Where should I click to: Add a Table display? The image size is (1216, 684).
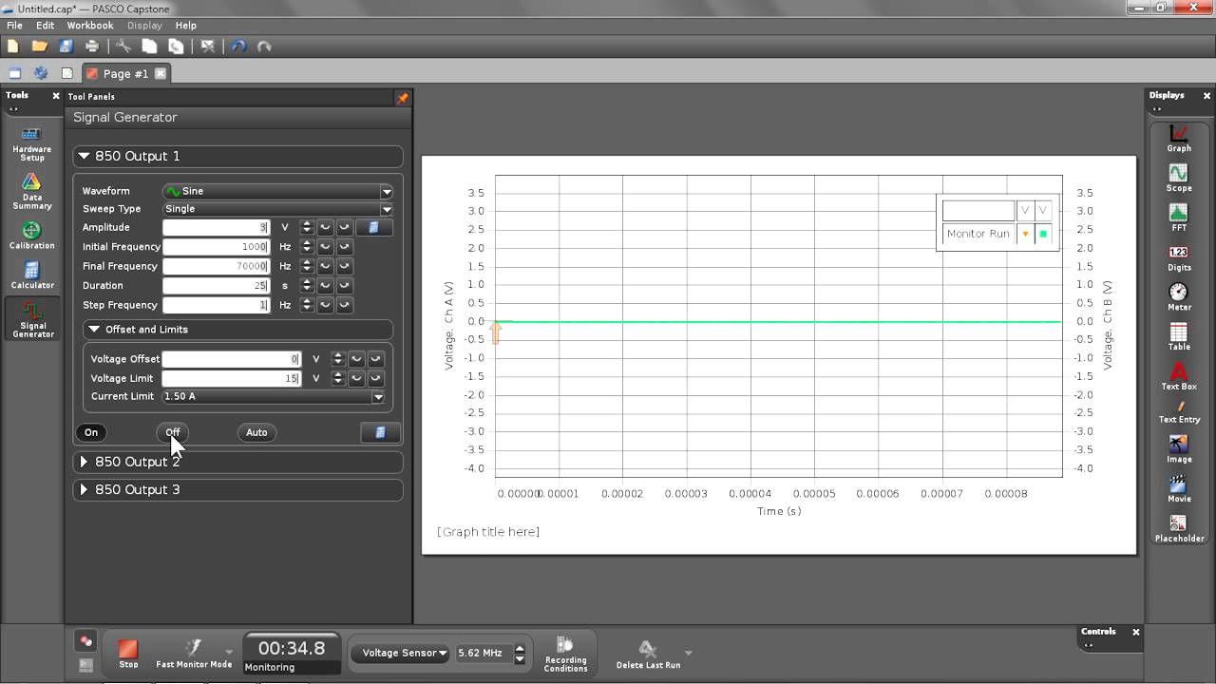[x=1178, y=337]
